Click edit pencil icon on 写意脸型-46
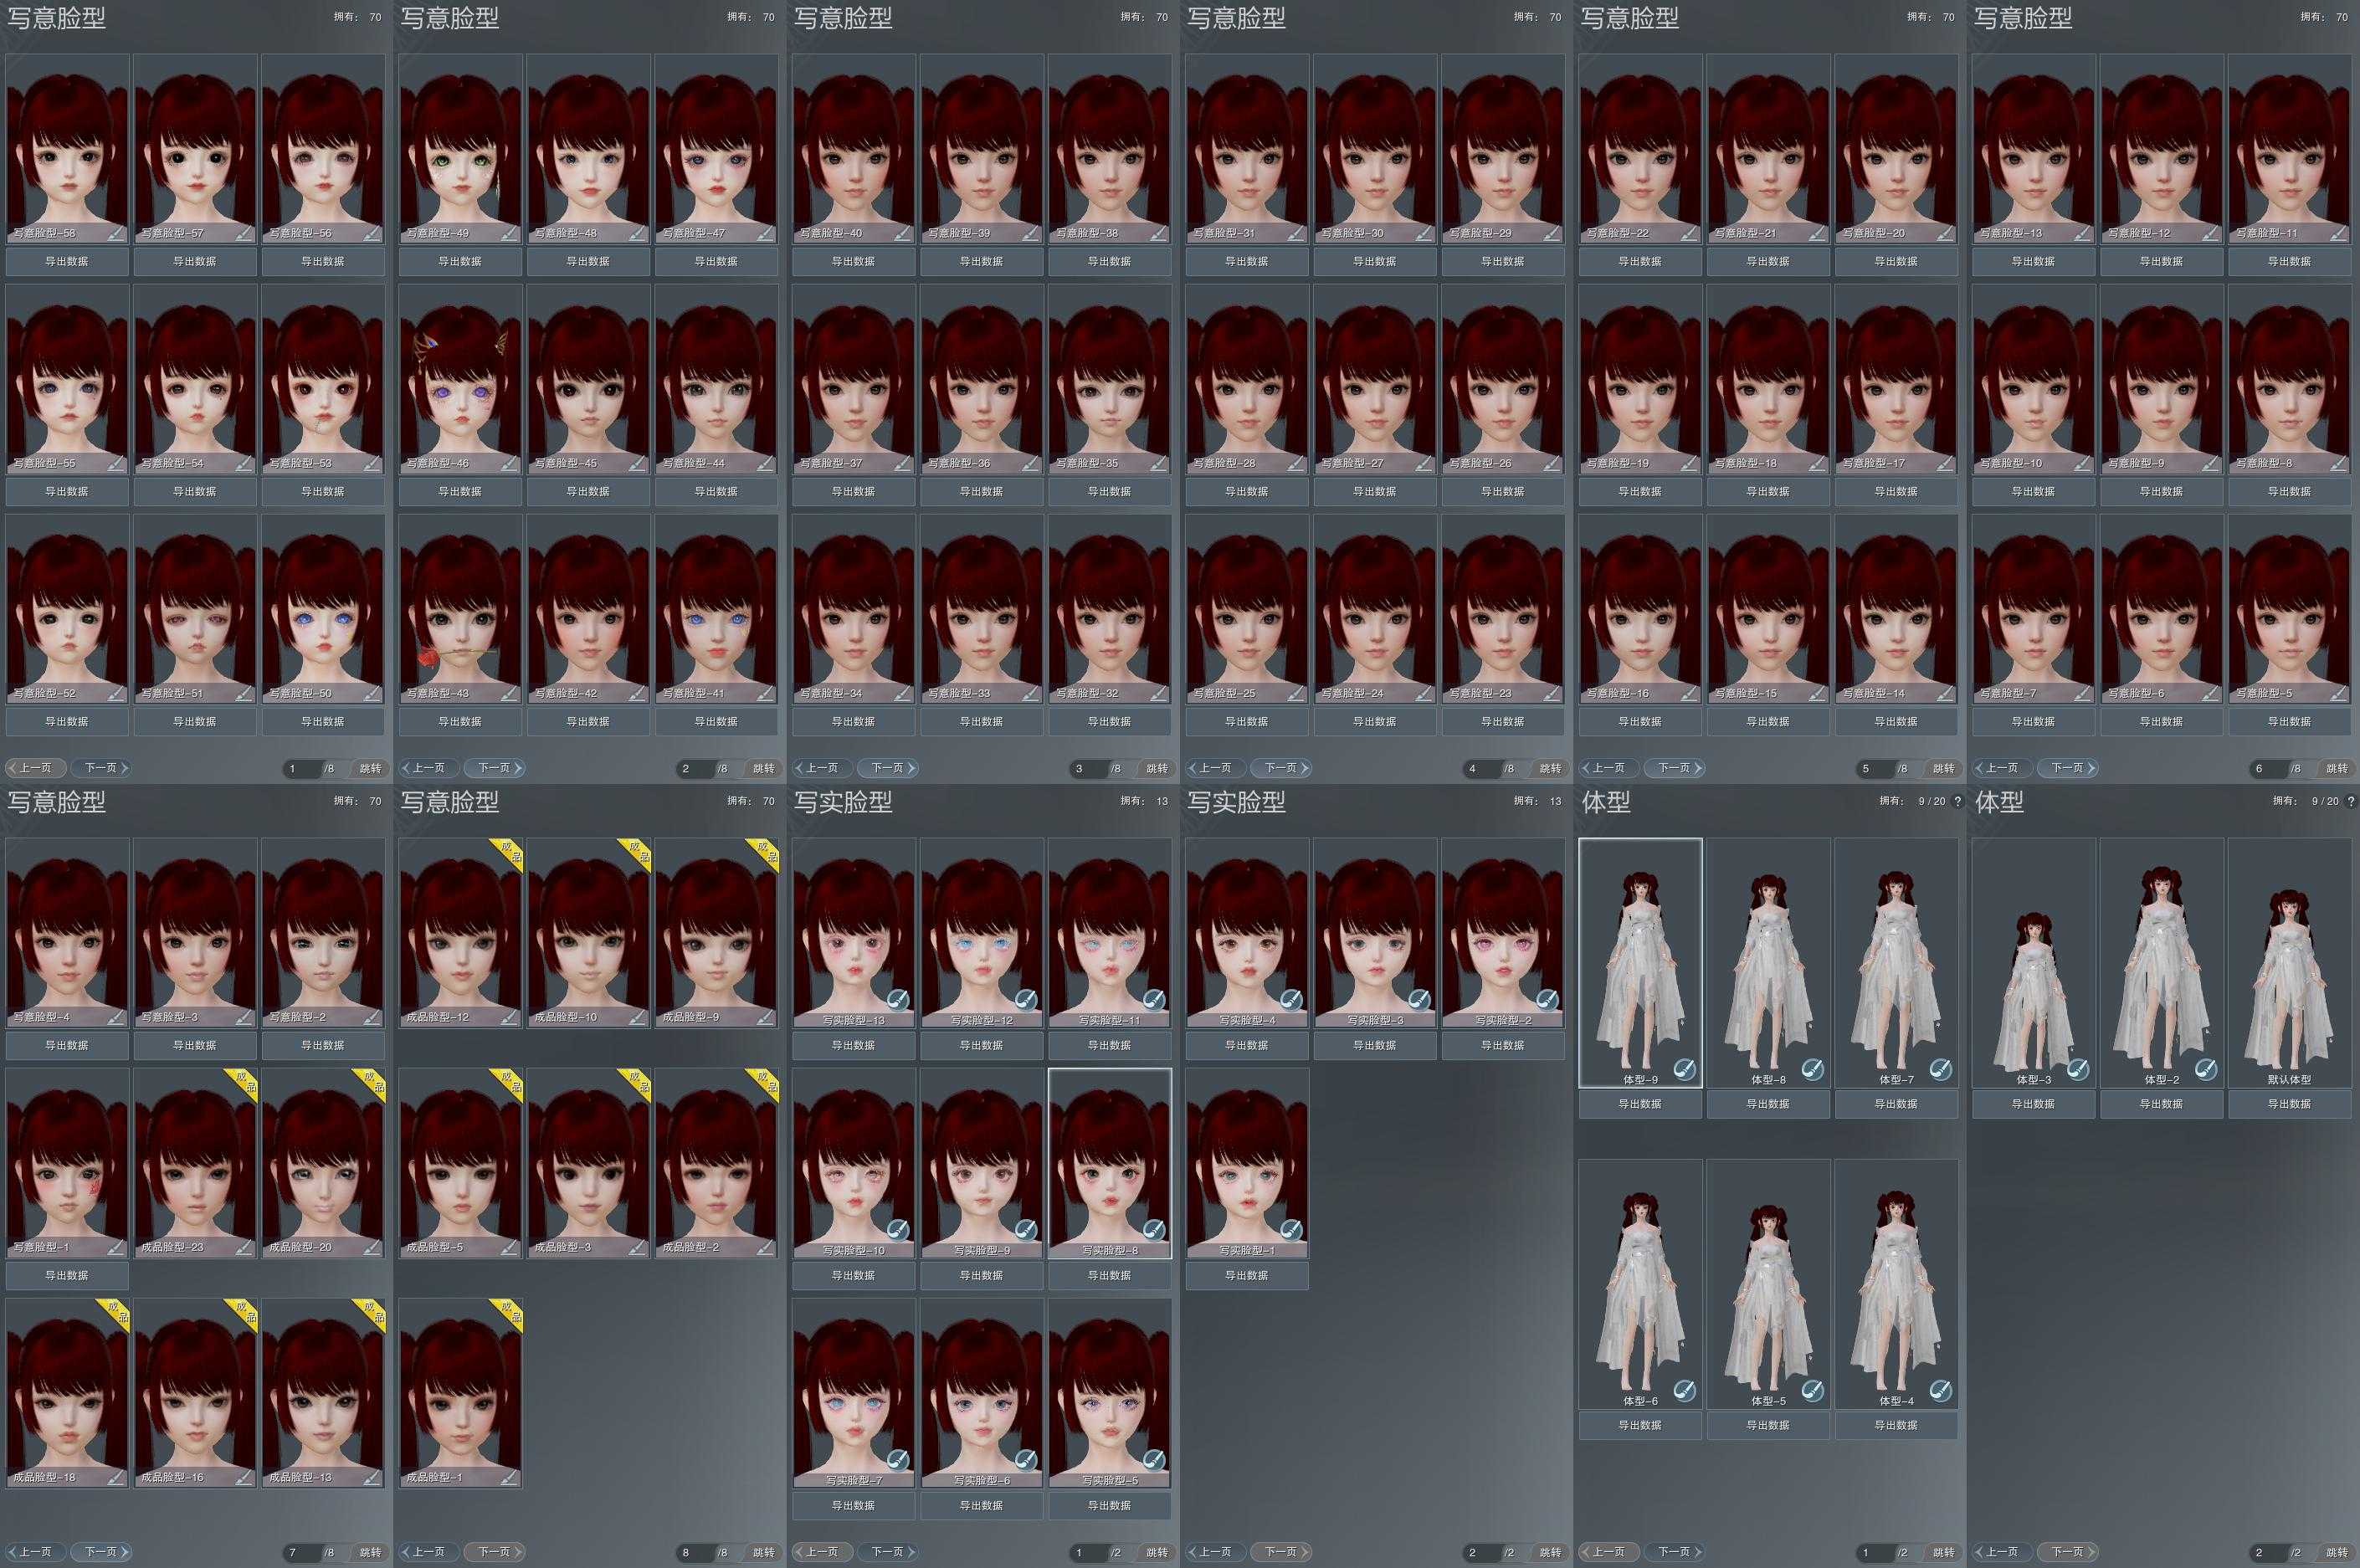Screen dimensions: 2360x1568 [509, 463]
